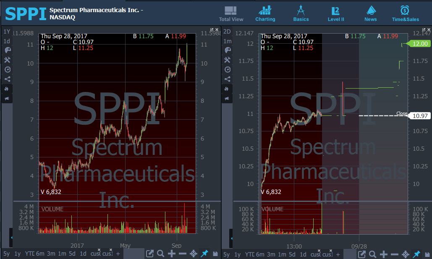The image size is (432, 259).
Task: Select the 1y range in left chart
Action: (x=17, y=254)
